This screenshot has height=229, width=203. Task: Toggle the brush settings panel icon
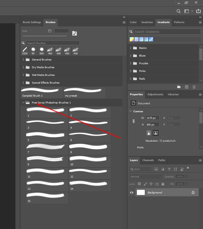click(x=74, y=33)
